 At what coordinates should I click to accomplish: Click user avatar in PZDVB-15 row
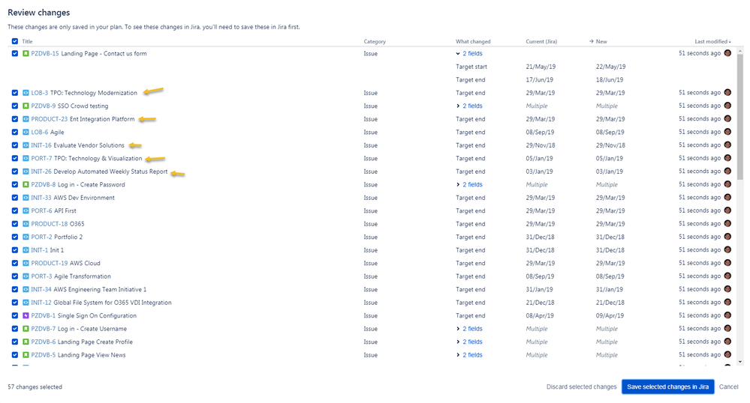pyautogui.click(x=727, y=53)
